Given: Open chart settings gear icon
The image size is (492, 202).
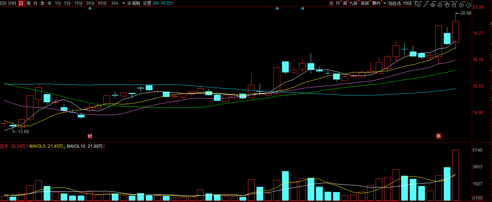Looking at the screenshot, I should click(419, 5).
